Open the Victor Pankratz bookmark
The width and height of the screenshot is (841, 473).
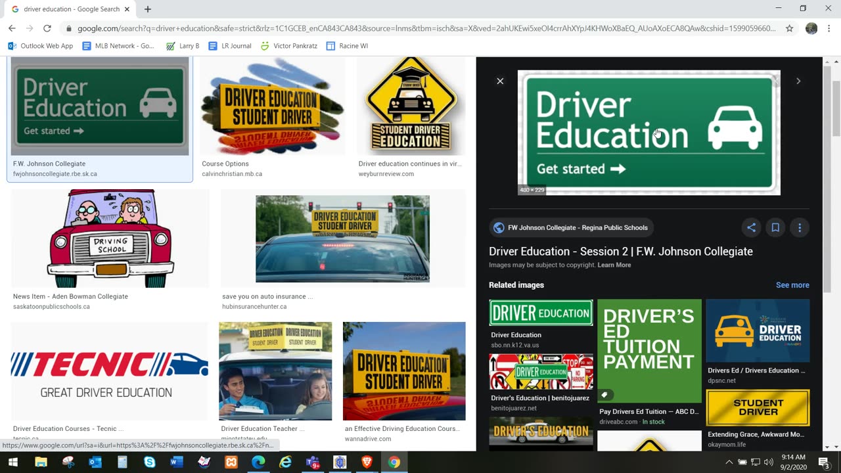pyautogui.click(x=289, y=46)
